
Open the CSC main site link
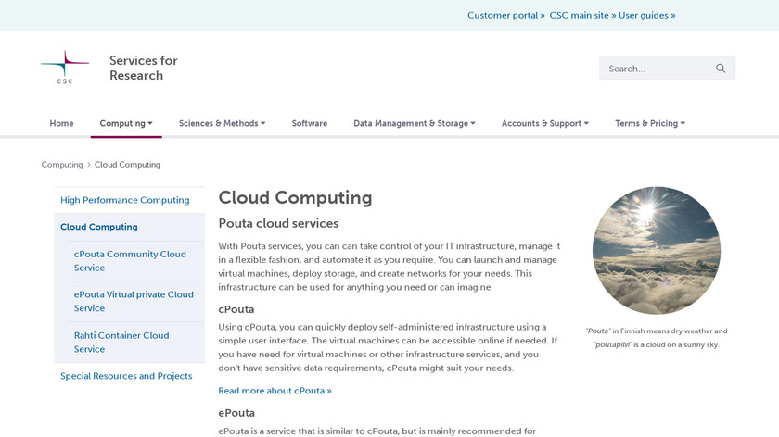click(x=582, y=16)
